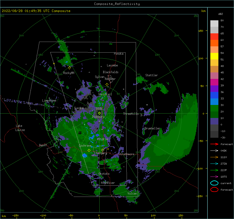The image size is (234, 219).
Task: Click the 57 value in the dBZ legend
Action: tap(222, 47)
